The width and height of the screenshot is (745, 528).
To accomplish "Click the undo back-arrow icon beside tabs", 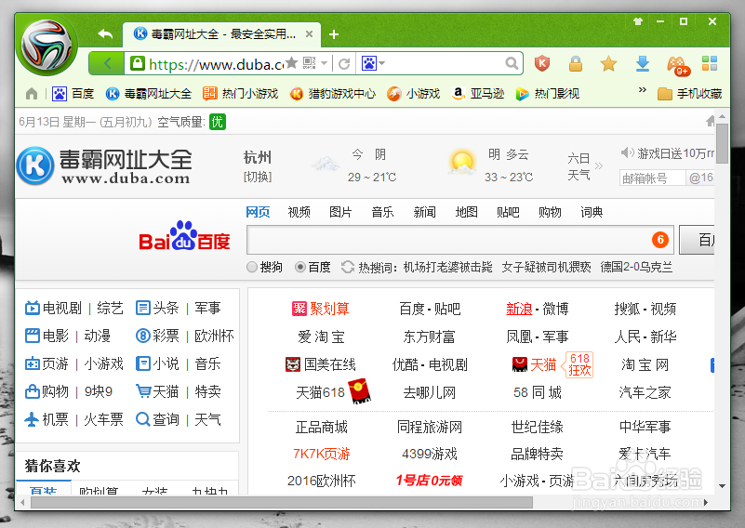I will click(105, 34).
